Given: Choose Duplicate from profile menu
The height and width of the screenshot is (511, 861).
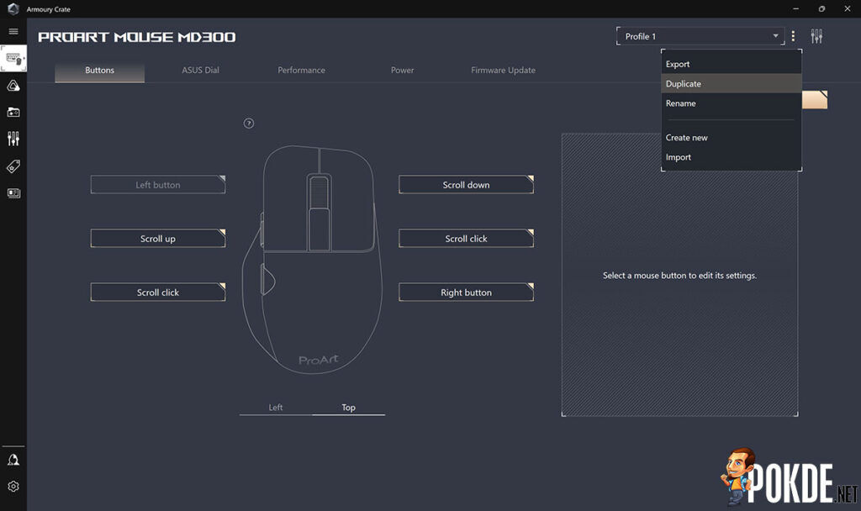Looking at the screenshot, I should pos(732,83).
